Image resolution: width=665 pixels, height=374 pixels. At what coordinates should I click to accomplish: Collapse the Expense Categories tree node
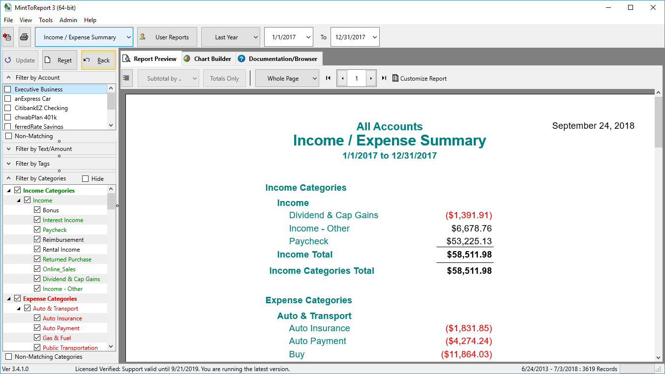pos(9,298)
